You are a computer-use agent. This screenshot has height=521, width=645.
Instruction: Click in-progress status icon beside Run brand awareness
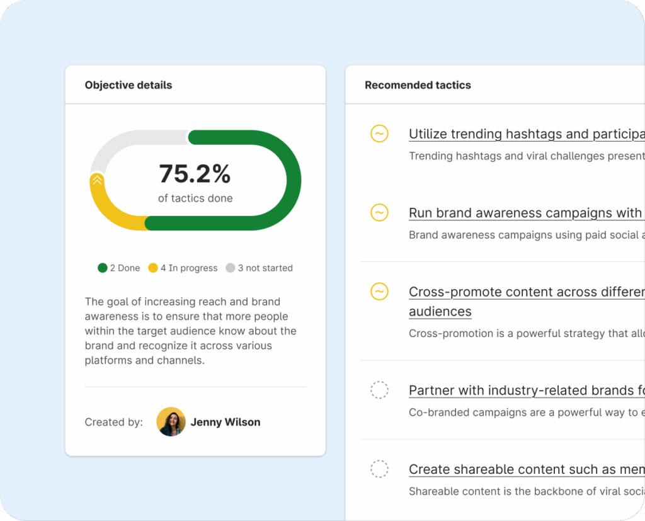[x=379, y=213]
